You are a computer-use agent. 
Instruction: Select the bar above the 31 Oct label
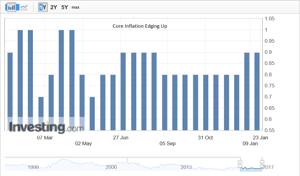[206, 102]
